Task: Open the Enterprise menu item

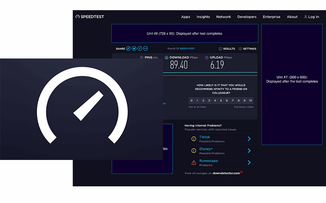Action: [271, 17]
